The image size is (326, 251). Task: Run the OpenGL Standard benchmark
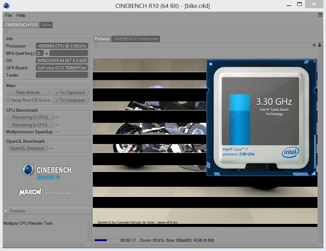27,148
